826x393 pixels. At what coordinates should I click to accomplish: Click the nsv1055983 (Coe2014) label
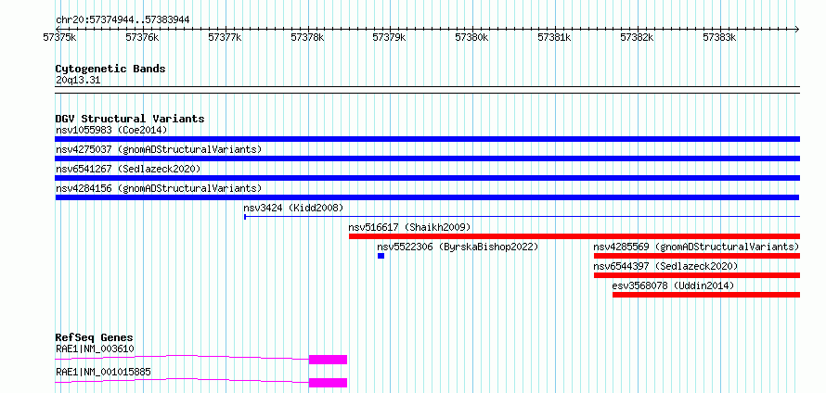111,130
